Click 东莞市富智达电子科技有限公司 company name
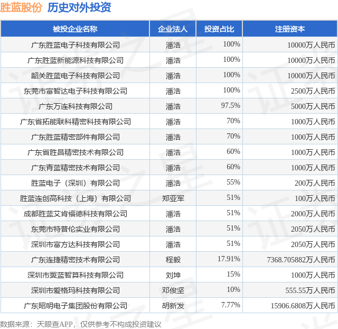 [75, 91]
